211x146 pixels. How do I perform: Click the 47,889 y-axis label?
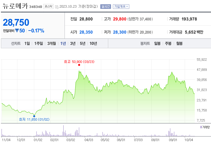[202, 70]
